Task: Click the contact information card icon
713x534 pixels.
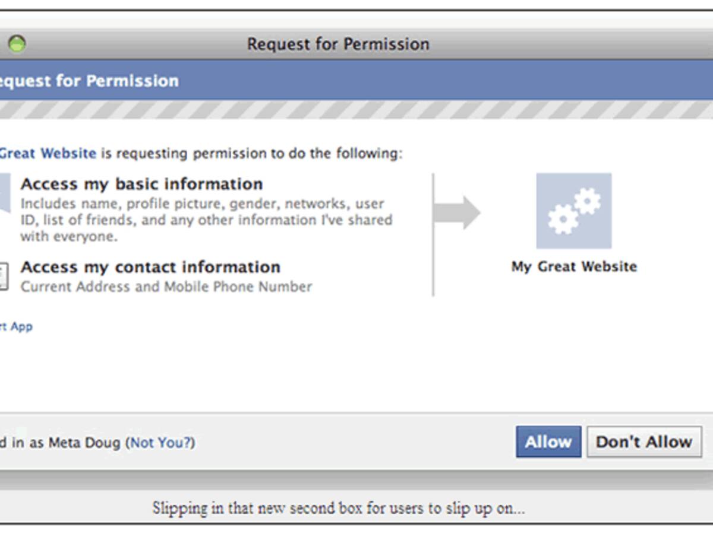Action: [4, 276]
